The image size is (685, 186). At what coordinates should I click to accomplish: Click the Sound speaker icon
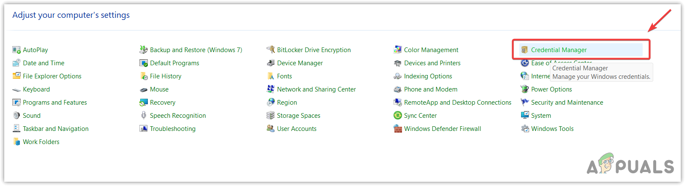pos(17,115)
